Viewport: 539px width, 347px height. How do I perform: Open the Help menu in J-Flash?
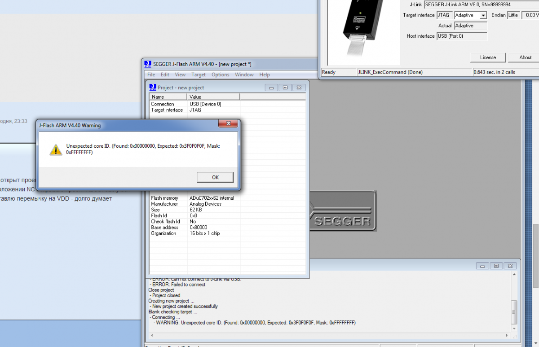tap(265, 75)
